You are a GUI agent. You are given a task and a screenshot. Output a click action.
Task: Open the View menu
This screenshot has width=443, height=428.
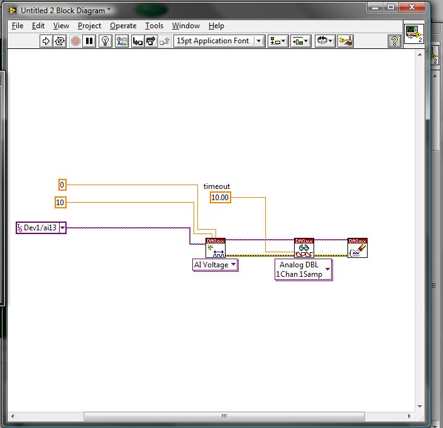click(61, 26)
